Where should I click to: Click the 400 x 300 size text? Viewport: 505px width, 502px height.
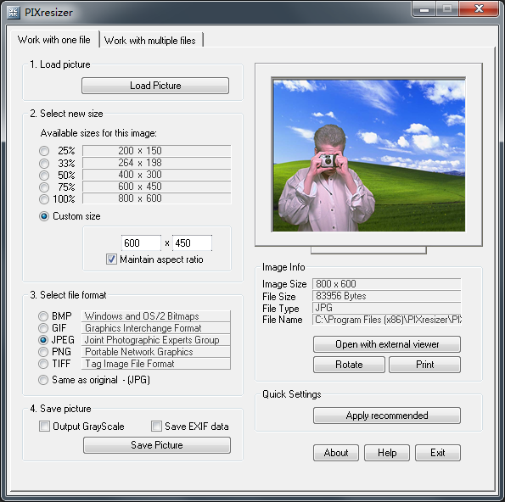pyautogui.click(x=140, y=175)
